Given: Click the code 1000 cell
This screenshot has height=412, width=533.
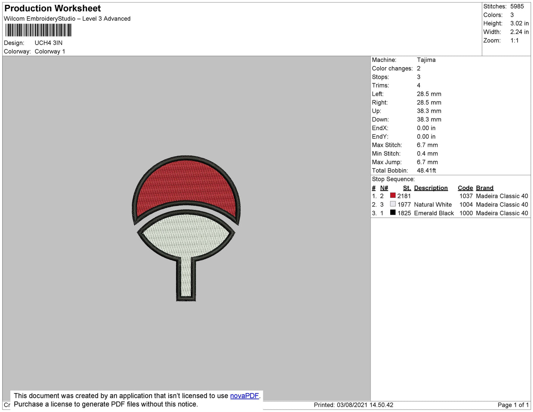Looking at the screenshot, I should (466, 213).
